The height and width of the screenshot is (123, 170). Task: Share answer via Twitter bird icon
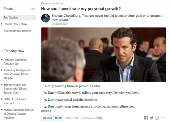point(151,118)
